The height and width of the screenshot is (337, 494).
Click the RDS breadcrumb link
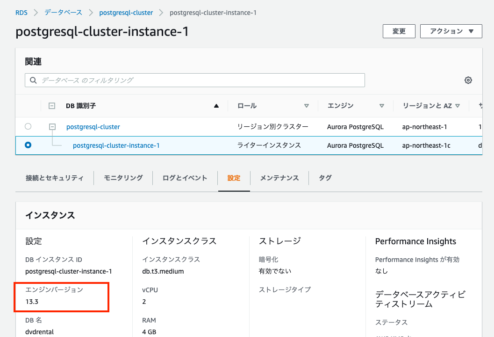(21, 13)
